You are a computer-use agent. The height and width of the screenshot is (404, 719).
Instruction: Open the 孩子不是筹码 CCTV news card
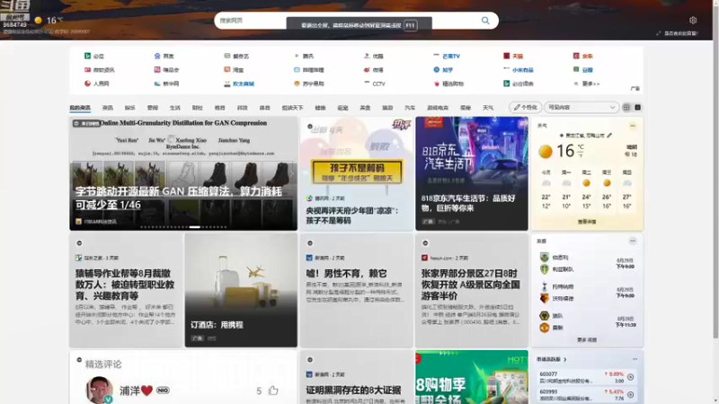tap(356, 173)
